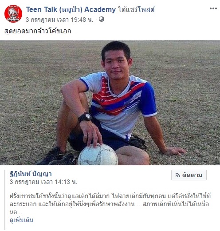Click the public globe privacy icon

102,19
